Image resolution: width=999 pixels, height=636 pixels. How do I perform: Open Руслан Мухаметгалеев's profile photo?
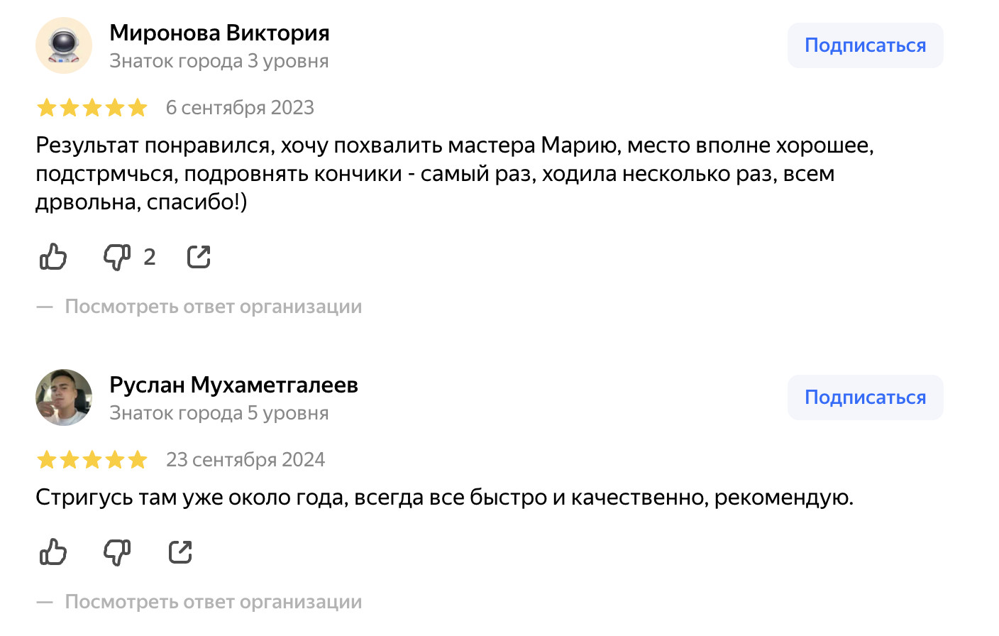point(64,397)
